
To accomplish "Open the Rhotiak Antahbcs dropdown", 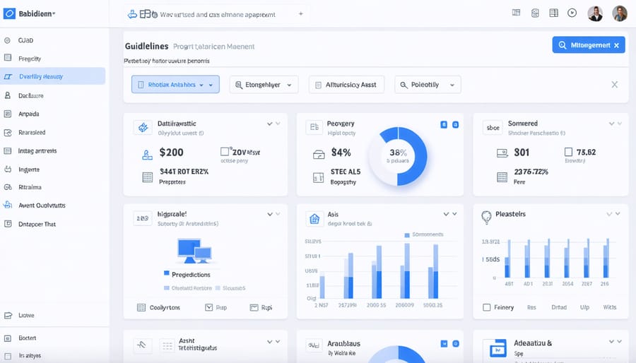I will [175, 85].
